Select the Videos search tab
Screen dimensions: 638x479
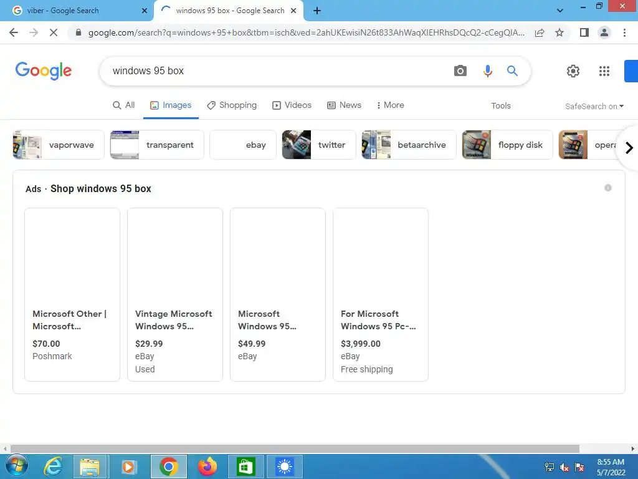click(292, 105)
